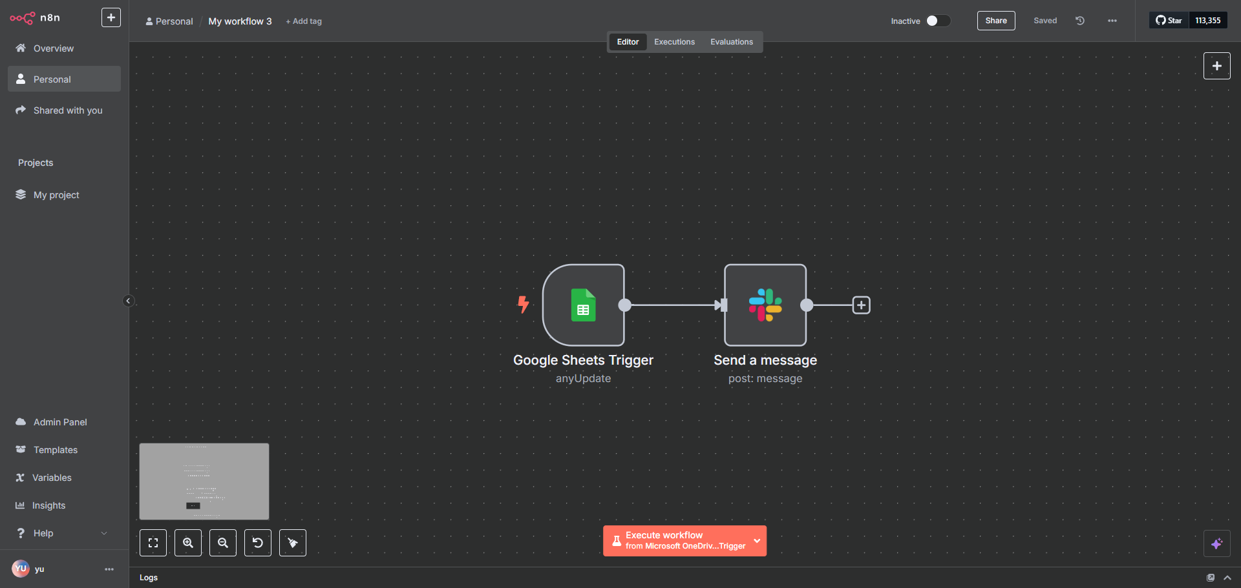The height and width of the screenshot is (588, 1241).
Task: Tidy up the workflow nodes
Action: pyautogui.click(x=293, y=543)
